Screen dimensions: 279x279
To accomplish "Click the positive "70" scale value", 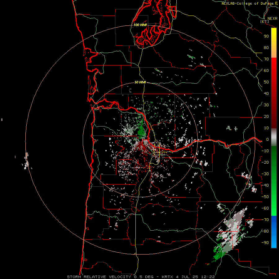I will point(266,59).
